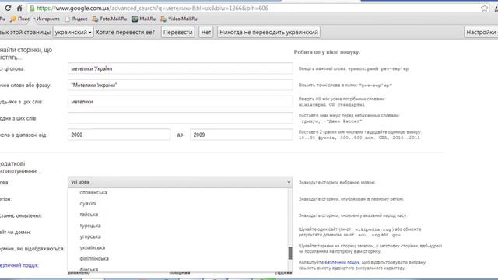Viewport: 498px width, 280px height.
Task: Click Никогда не переводить украинский button
Action: [268, 32]
